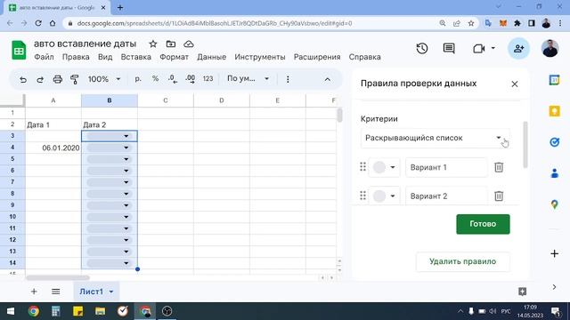Open Google Keep in side panel
570x320 pixels.
tap(554, 111)
